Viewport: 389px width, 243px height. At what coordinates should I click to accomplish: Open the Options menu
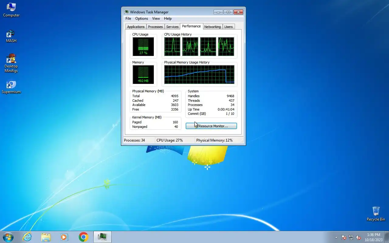pyautogui.click(x=142, y=19)
